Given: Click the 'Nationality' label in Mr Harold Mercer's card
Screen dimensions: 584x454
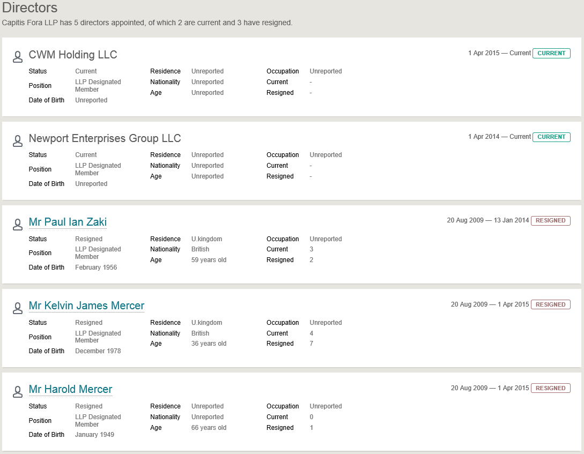Looking at the screenshot, I should coord(165,417).
